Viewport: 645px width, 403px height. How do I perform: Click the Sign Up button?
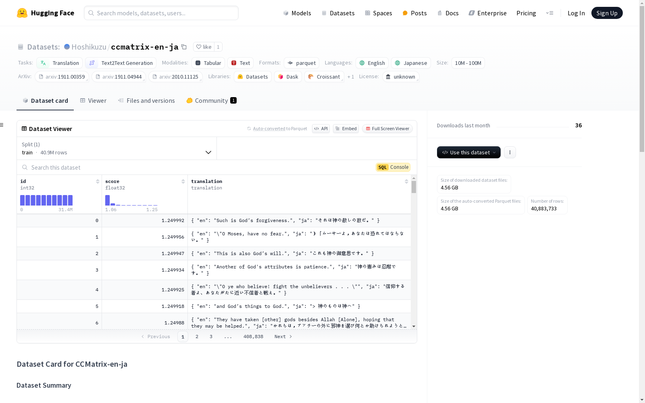[x=607, y=13]
